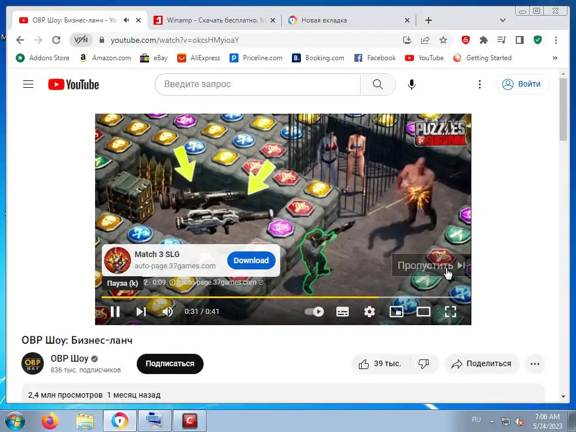The height and width of the screenshot is (432, 576).
Task: Open the file explorer taskbar icon
Action: click(x=85, y=421)
